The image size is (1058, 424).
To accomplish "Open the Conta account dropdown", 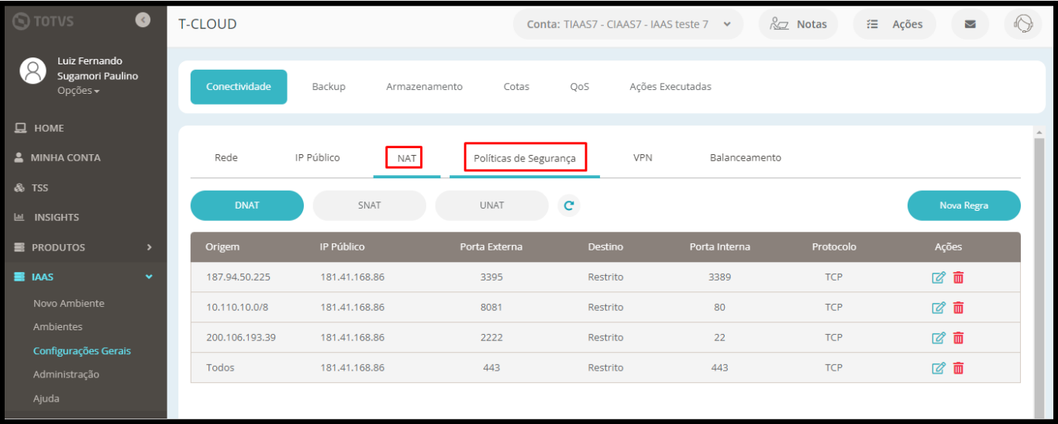I will (628, 24).
